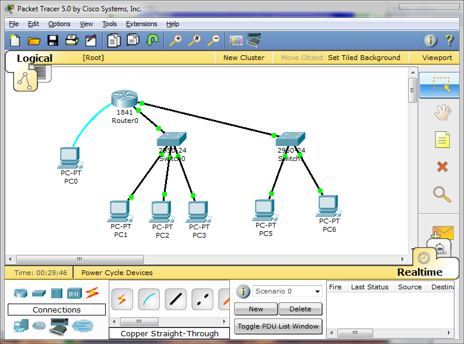Click the Add Simple PDU envelope icon
This screenshot has height=344, width=464.
coord(443,233)
